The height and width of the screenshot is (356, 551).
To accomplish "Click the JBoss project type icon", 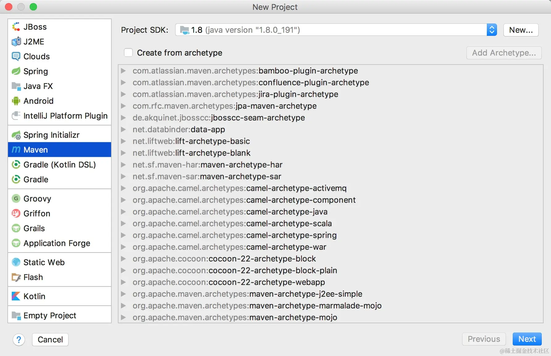I will 16,27.
